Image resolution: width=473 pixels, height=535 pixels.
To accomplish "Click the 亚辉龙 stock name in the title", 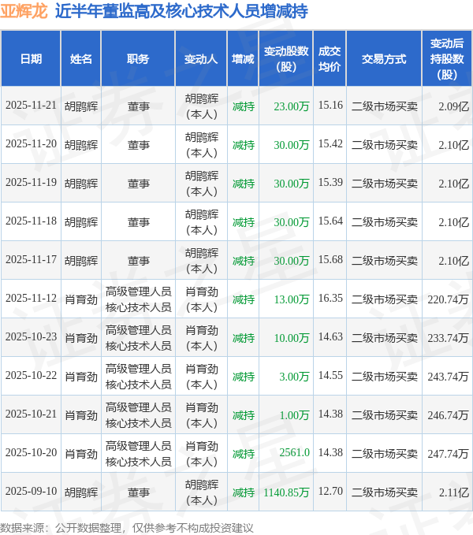I will 24,11.
